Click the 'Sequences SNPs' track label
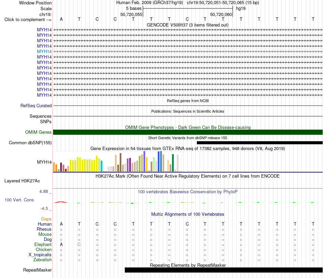This screenshot has width=323, height=278. pyautogui.click(x=40, y=119)
